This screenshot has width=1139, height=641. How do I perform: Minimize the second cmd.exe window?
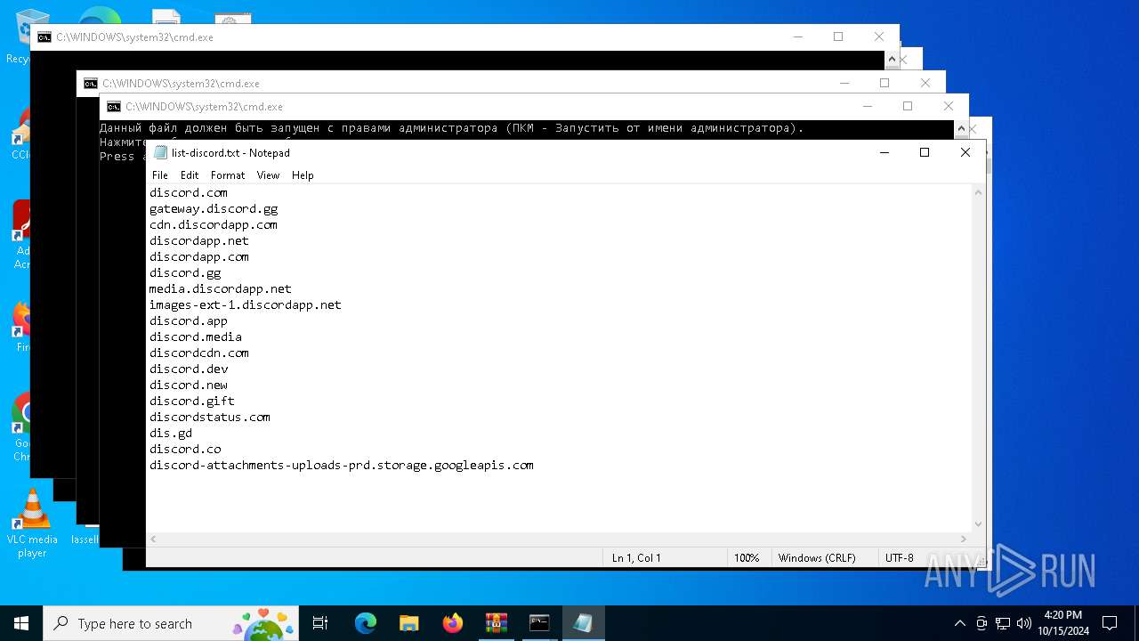(x=844, y=83)
